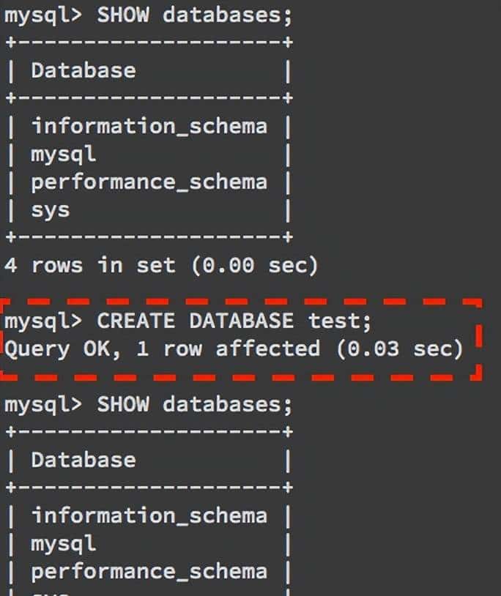The height and width of the screenshot is (596, 501).
Task: Select performance_schema in the second result table
Action: pyautogui.click(x=149, y=571)
